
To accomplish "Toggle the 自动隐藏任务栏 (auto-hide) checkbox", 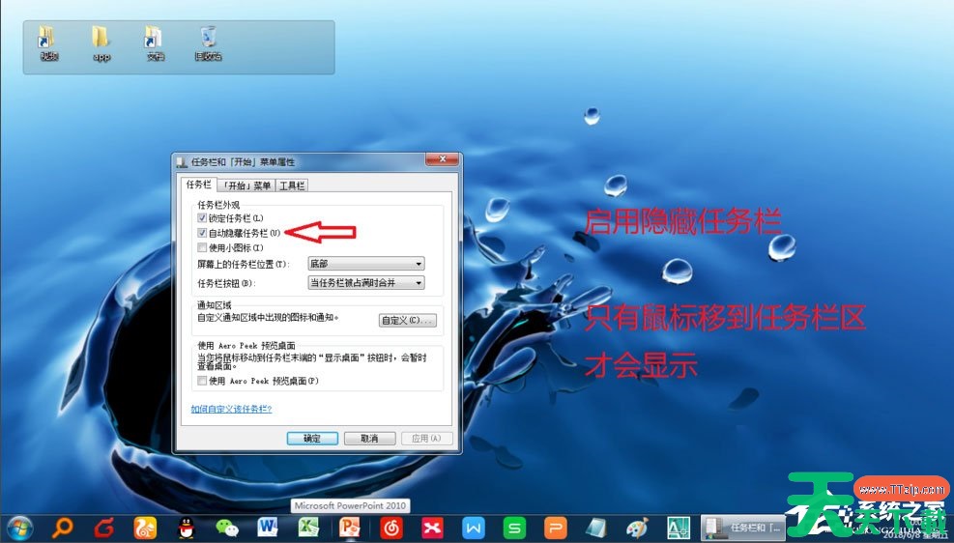I will tap(202, 233).
